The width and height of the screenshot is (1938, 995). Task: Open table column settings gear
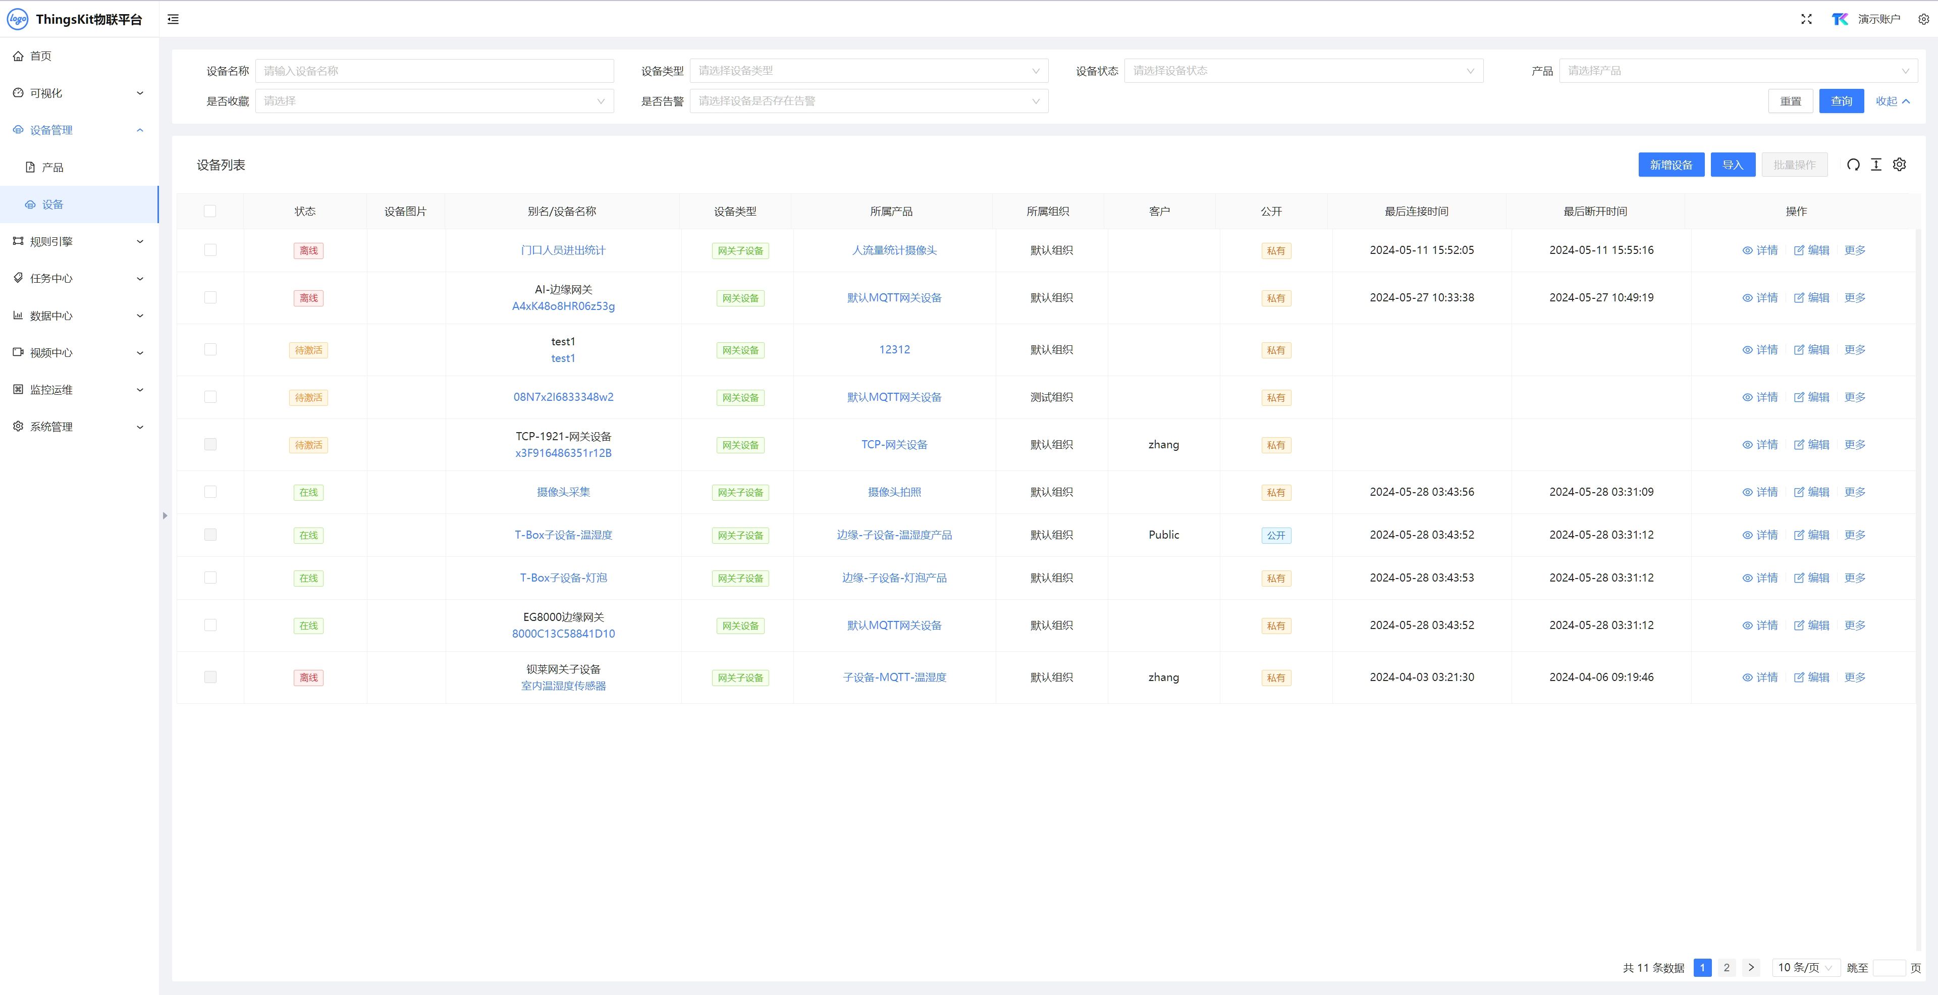click(x=1900, y=165)
